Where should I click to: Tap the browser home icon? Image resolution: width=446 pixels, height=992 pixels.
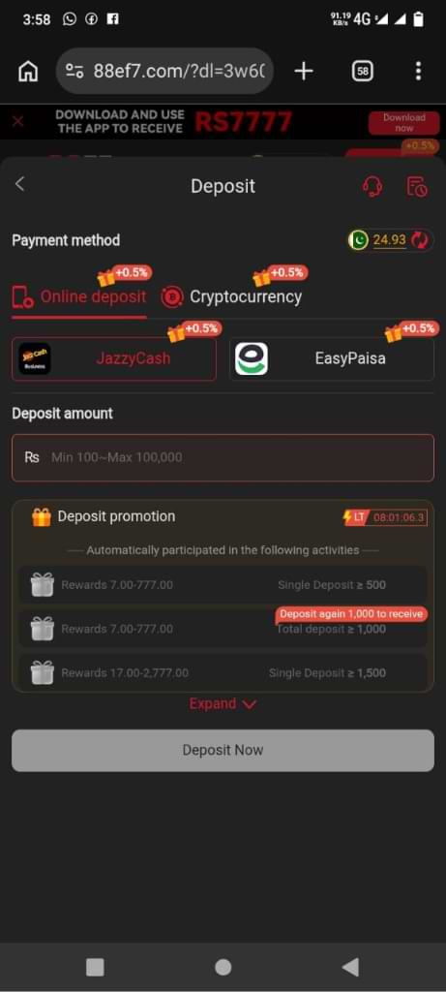click(x=28, y=72)
